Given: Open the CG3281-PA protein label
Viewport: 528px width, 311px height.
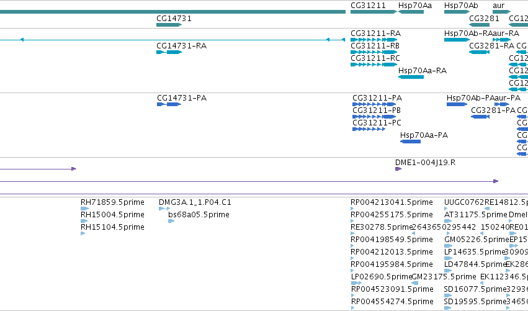Looking at the screenshot, I should tap(493, 110).
